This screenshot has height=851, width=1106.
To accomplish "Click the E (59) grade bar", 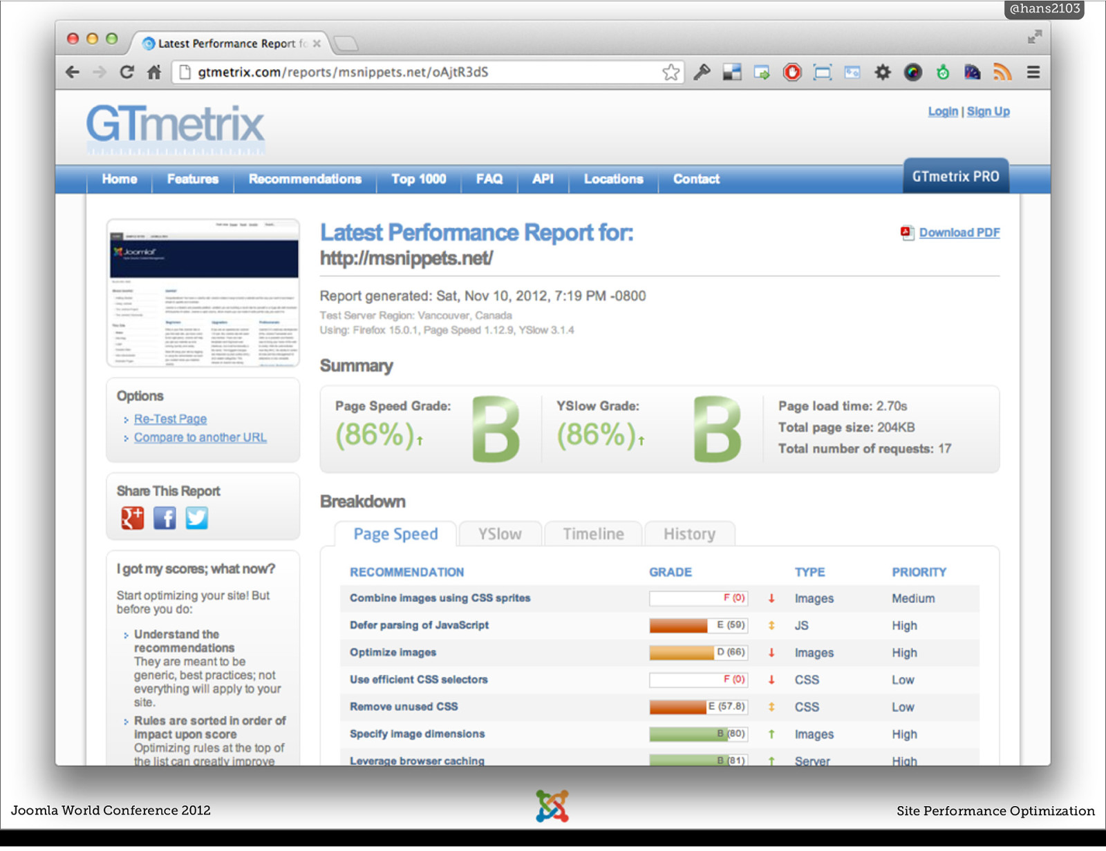I will pos(698,625).
